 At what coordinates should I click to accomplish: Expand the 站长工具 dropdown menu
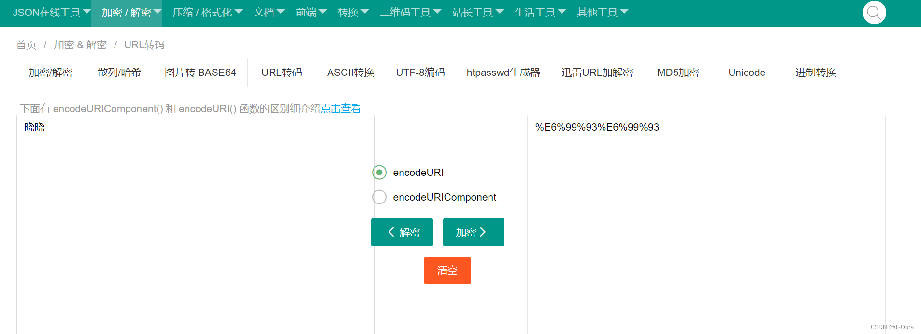click(x=478, y=13)
